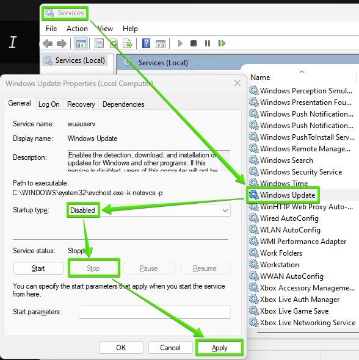Click the Stop Service square icon
This screenshot has width=359, height=360.
[194, 43]
